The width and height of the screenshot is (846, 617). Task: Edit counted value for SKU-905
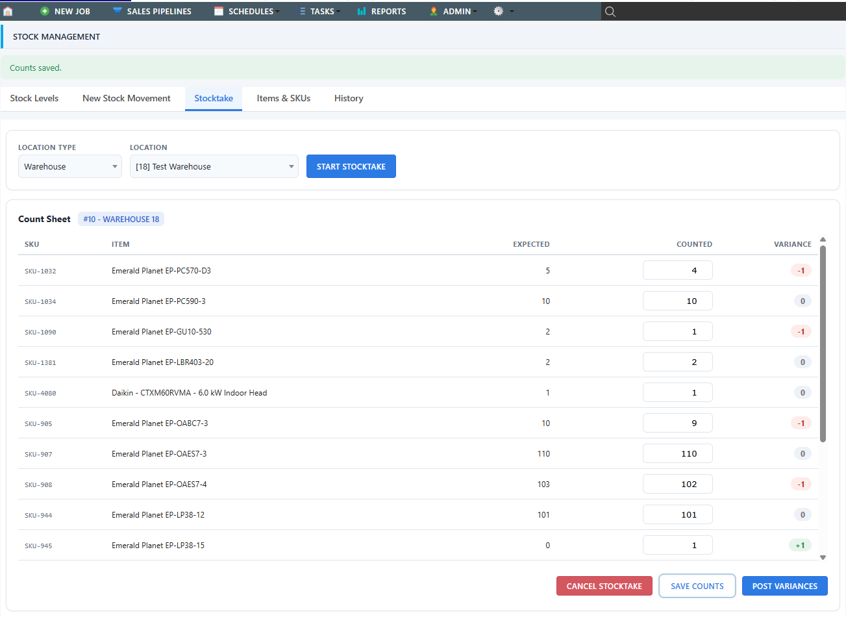point(678,423)
